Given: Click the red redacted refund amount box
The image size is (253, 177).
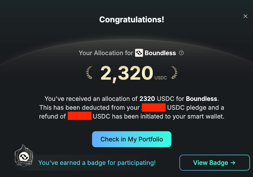Looking at the screenshot, I should [x=80, y=116].
